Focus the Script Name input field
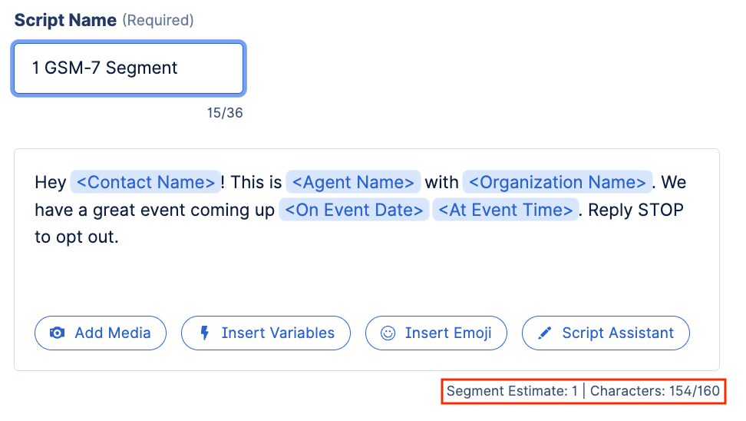The height and width of the screenshot is (421, 746). pyautogui.click(x=128, y=68)
